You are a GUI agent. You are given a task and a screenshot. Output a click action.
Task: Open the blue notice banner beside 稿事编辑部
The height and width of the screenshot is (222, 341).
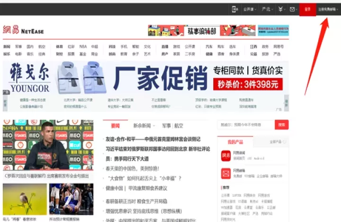coord(273,30)
